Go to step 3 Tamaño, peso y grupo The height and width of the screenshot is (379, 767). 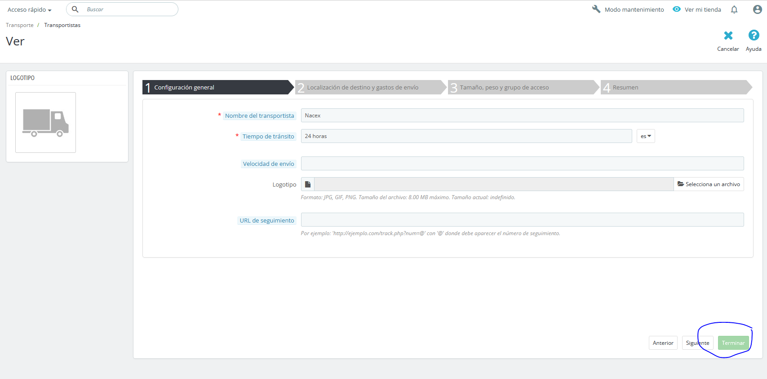tap(523, 87)
